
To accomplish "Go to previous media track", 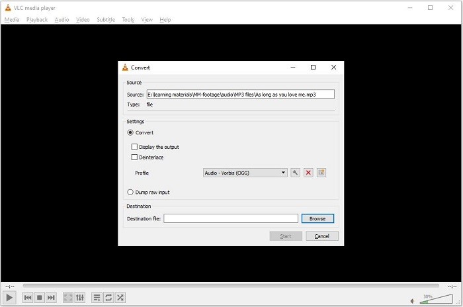I will (28, 298).
